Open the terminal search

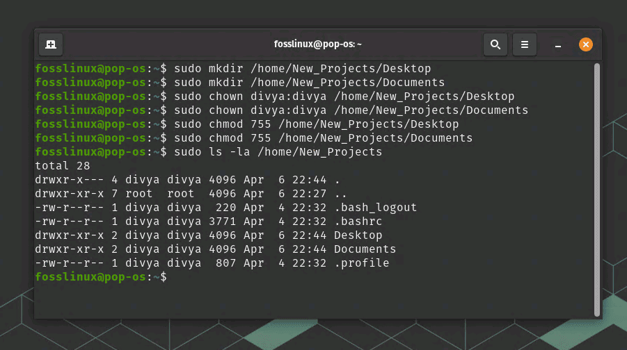pos(495,44)
